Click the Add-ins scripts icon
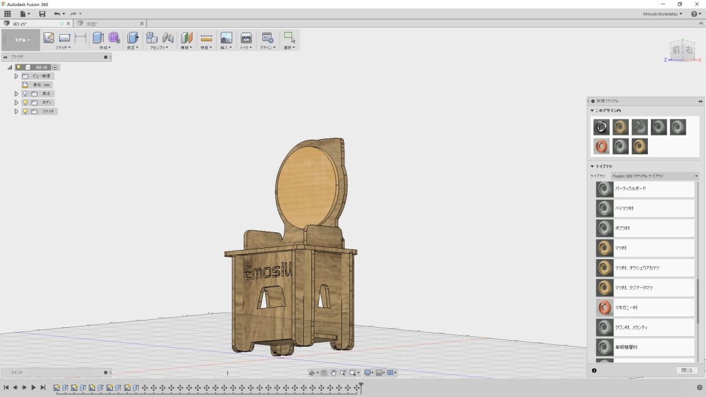 tap(267, 38)
